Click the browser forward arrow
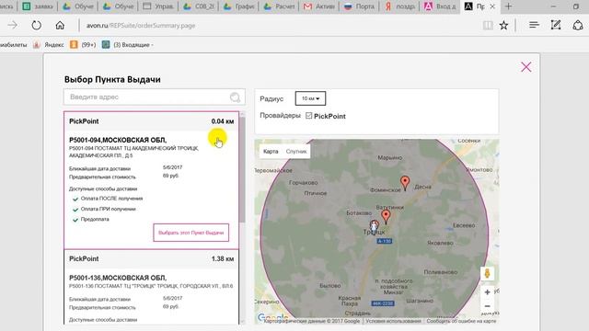The image size is (589, 331). [x=12, y=25]
